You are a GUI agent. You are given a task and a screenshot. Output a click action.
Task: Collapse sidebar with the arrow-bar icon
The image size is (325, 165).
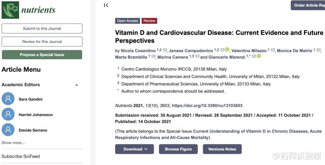pos(106,5)
